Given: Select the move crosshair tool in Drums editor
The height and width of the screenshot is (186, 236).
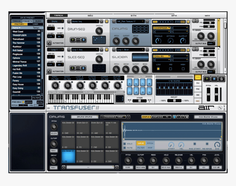Looking at the screenshot, I should coord(175,117).
